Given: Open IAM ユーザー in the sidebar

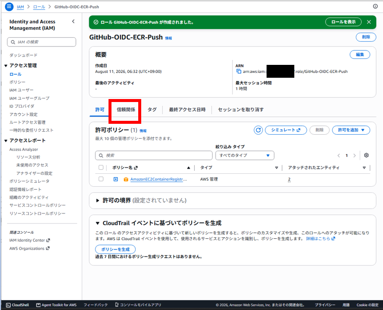Looking at the screenshot, I should point(21,90).
